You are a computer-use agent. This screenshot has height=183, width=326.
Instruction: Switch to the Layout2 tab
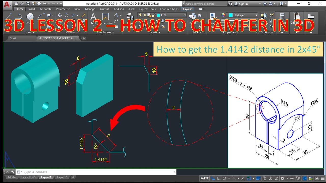point(62,177)
